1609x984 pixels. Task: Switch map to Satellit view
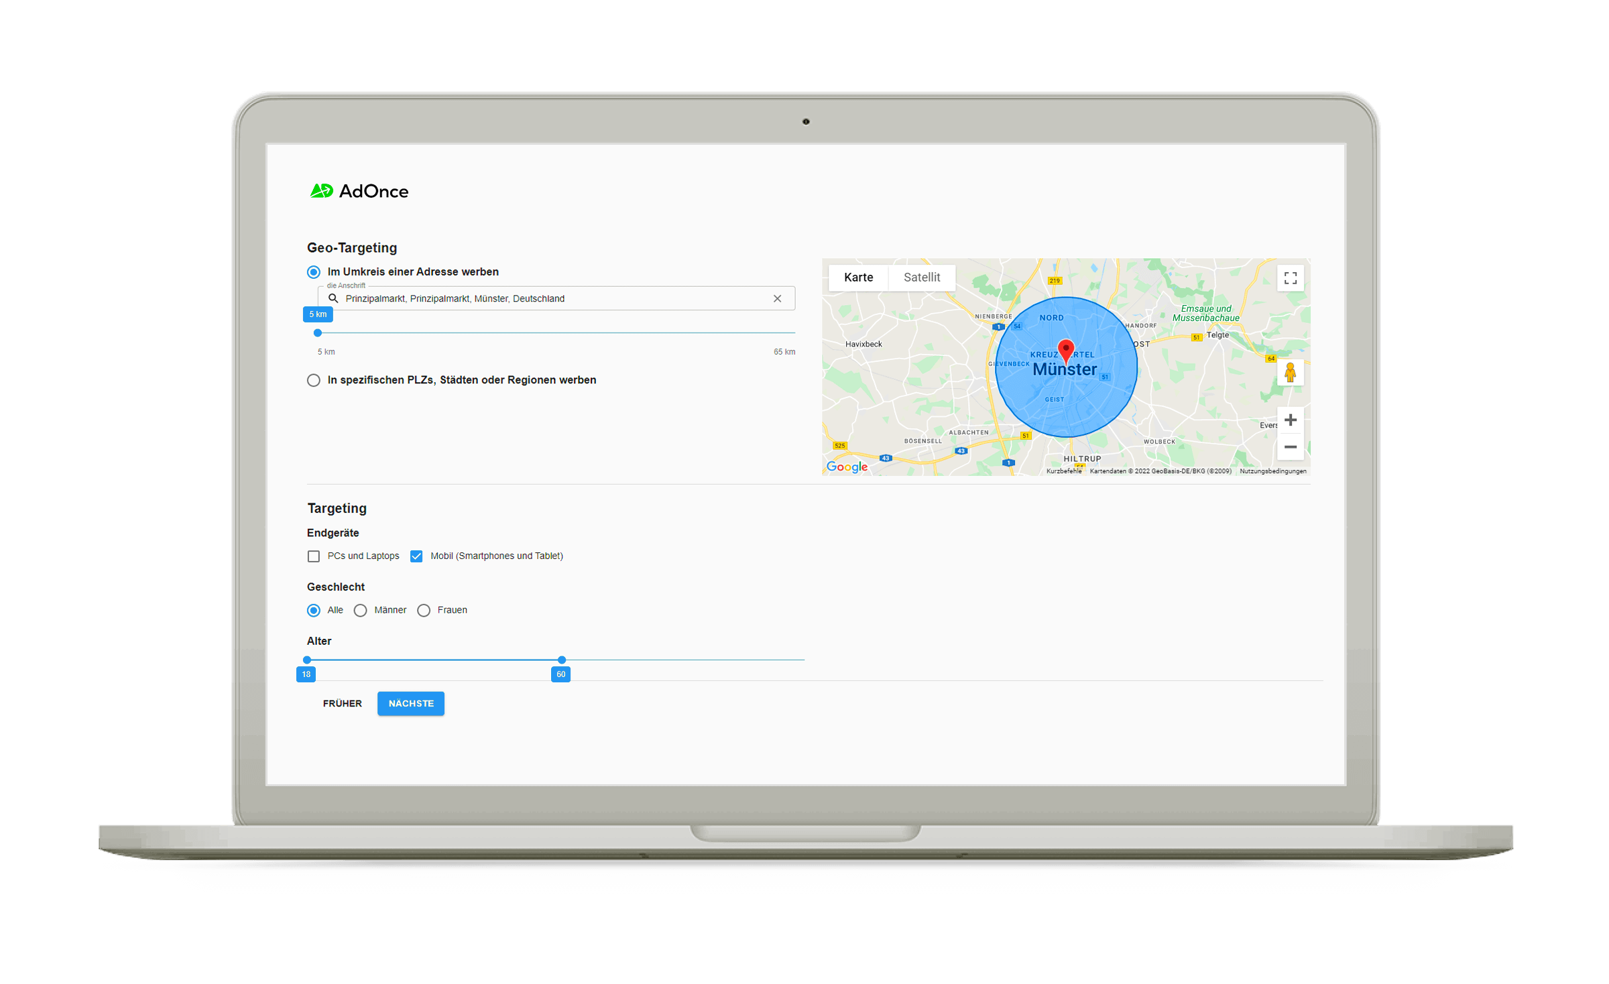pyautogui.click(x=921, y=278)
